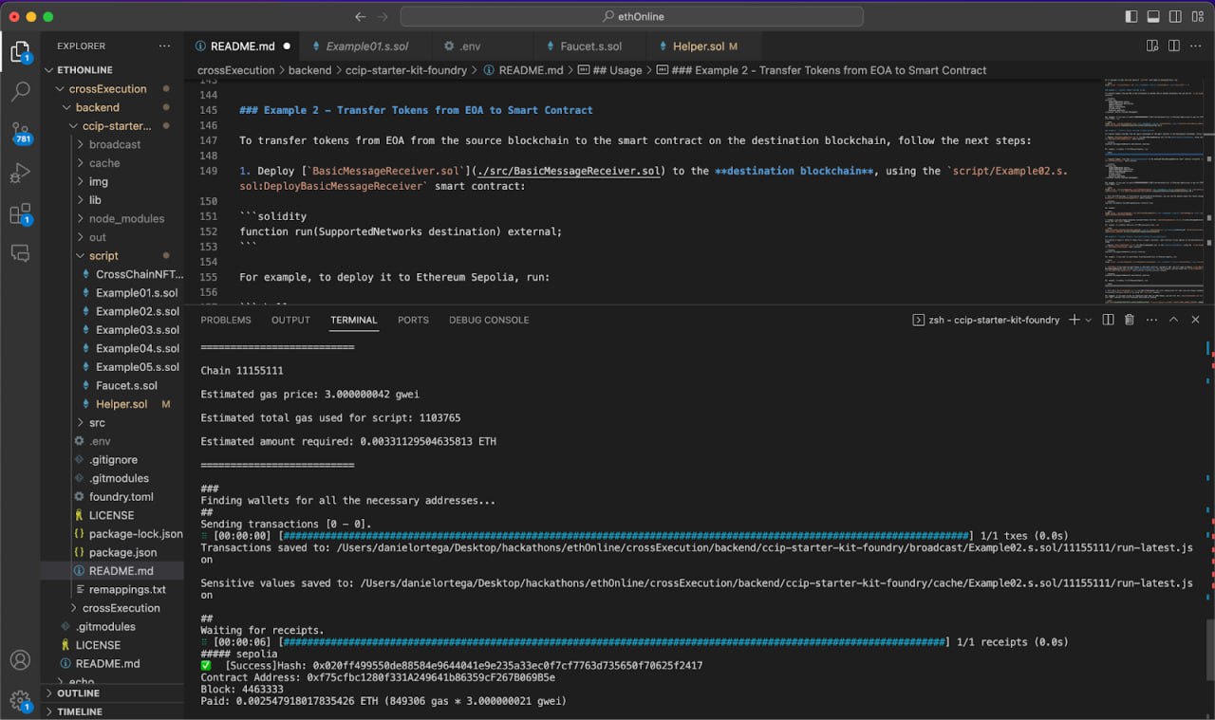Image resolution: width=1215 pixels, height=720 pixels.
Task: Open the PORTS panel tab
Action: click(413, 320)
